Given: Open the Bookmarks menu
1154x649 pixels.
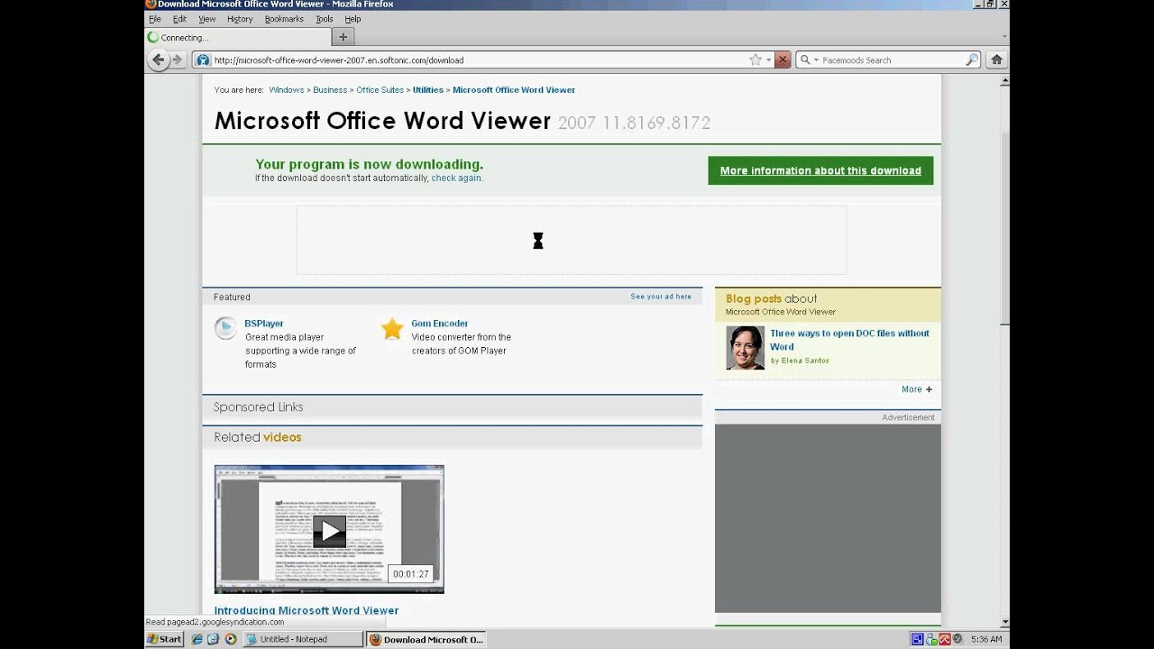Looking at the screenshot, I should click(x=284, y=19).
